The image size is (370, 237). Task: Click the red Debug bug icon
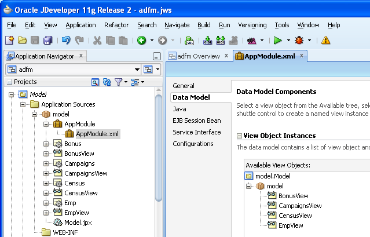coord(299,41)
